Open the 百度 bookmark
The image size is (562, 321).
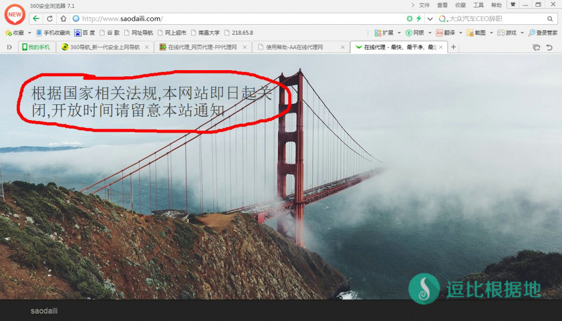tap(84, 33)
